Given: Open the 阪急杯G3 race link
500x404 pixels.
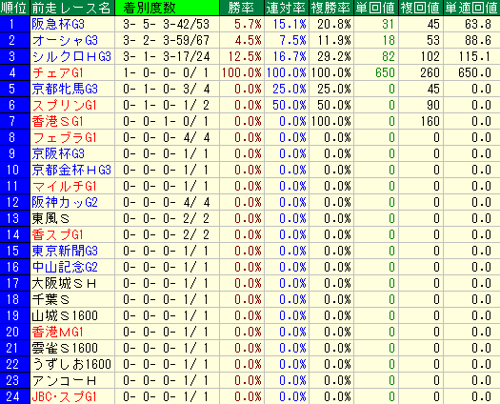Looking at the screenshot, I should [58, 24].
